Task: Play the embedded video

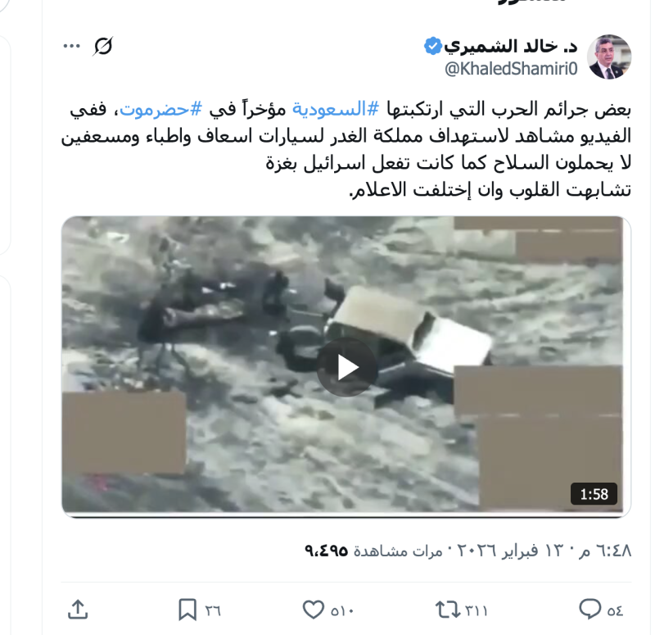Action: point(346,367)
